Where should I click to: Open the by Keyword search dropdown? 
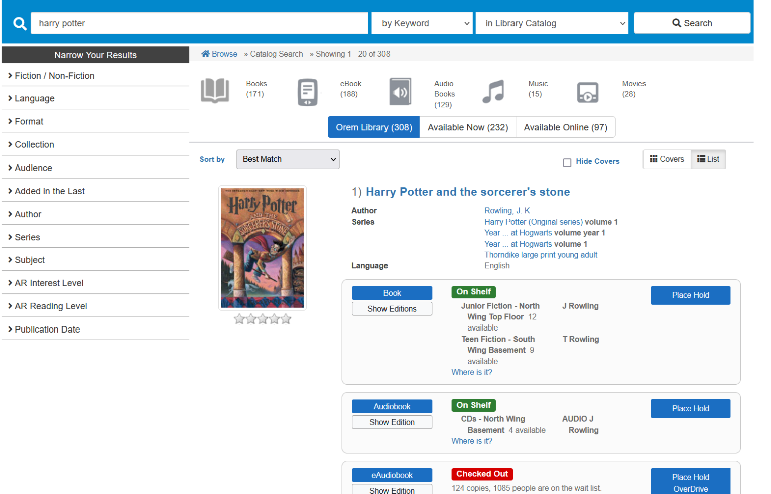[422, 23]
